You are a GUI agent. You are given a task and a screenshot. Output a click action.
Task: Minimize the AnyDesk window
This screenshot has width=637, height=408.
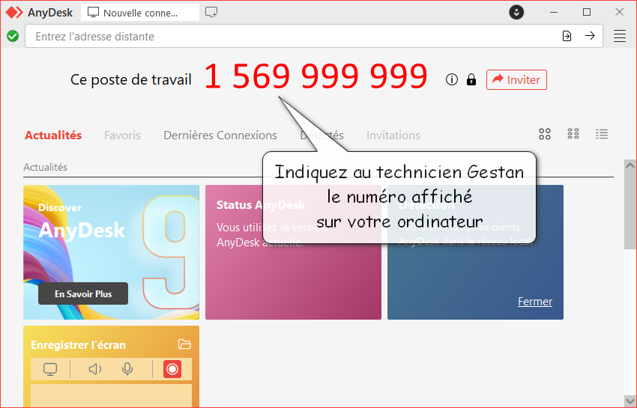(x=553, y=12)
